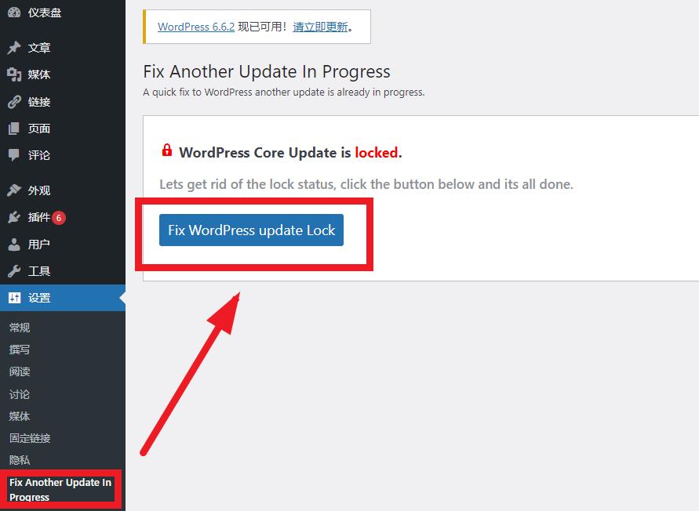Open the WordPress 6.6.2 link
Screen dimensions: 699x511
click(196, 27)
